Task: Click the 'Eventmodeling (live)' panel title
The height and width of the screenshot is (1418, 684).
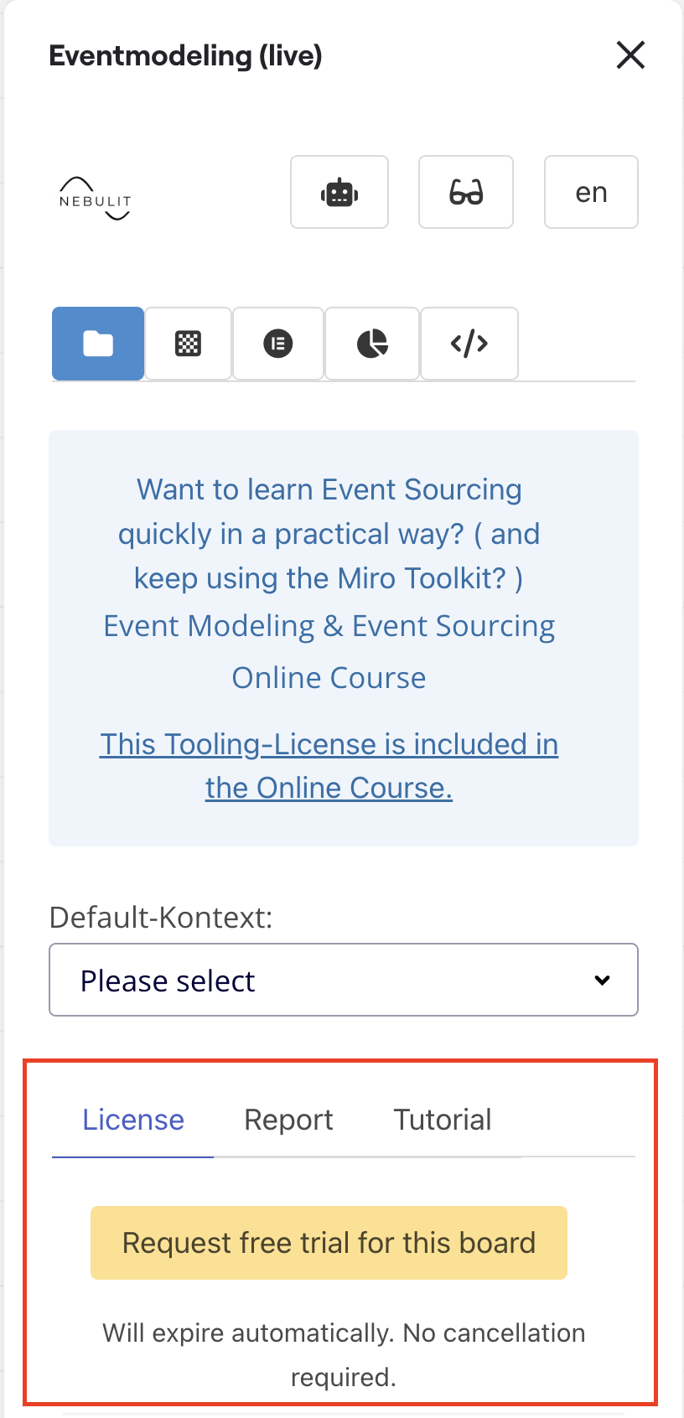Action: pyautogui.click(x=185, y=55)
